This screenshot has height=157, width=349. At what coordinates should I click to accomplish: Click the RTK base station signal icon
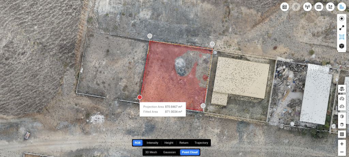click(x=307, y=7)
